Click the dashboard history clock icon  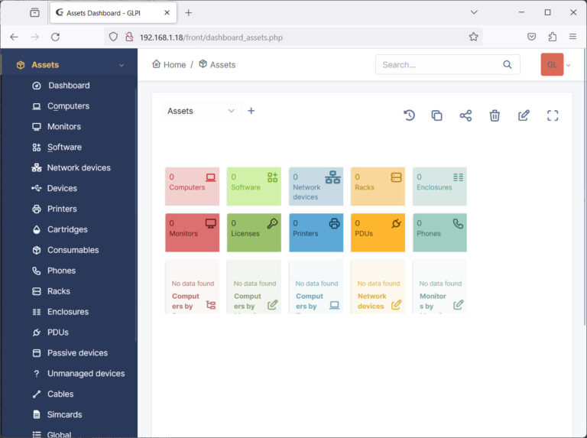(409, 115)
